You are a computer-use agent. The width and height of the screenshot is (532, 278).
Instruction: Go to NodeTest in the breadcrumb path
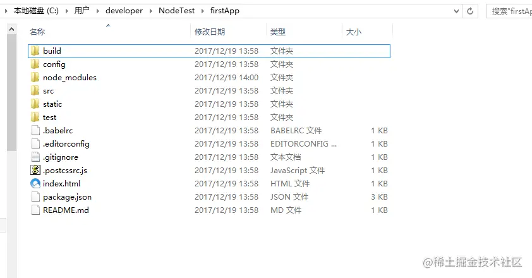pyautogui.click(x=176, y=11)
